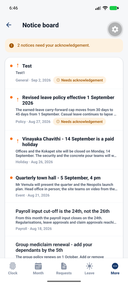128x285 pixels.
Task: Tap pin icon on Vinayaka Chavithi notice
Action: (x=17, y=141)
